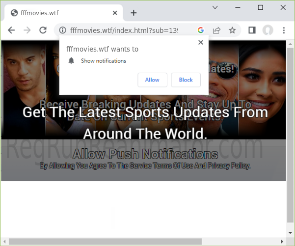Select the fffmovies.wtf tab
Viewport: 295px width, 246px height.
[59, 13]
